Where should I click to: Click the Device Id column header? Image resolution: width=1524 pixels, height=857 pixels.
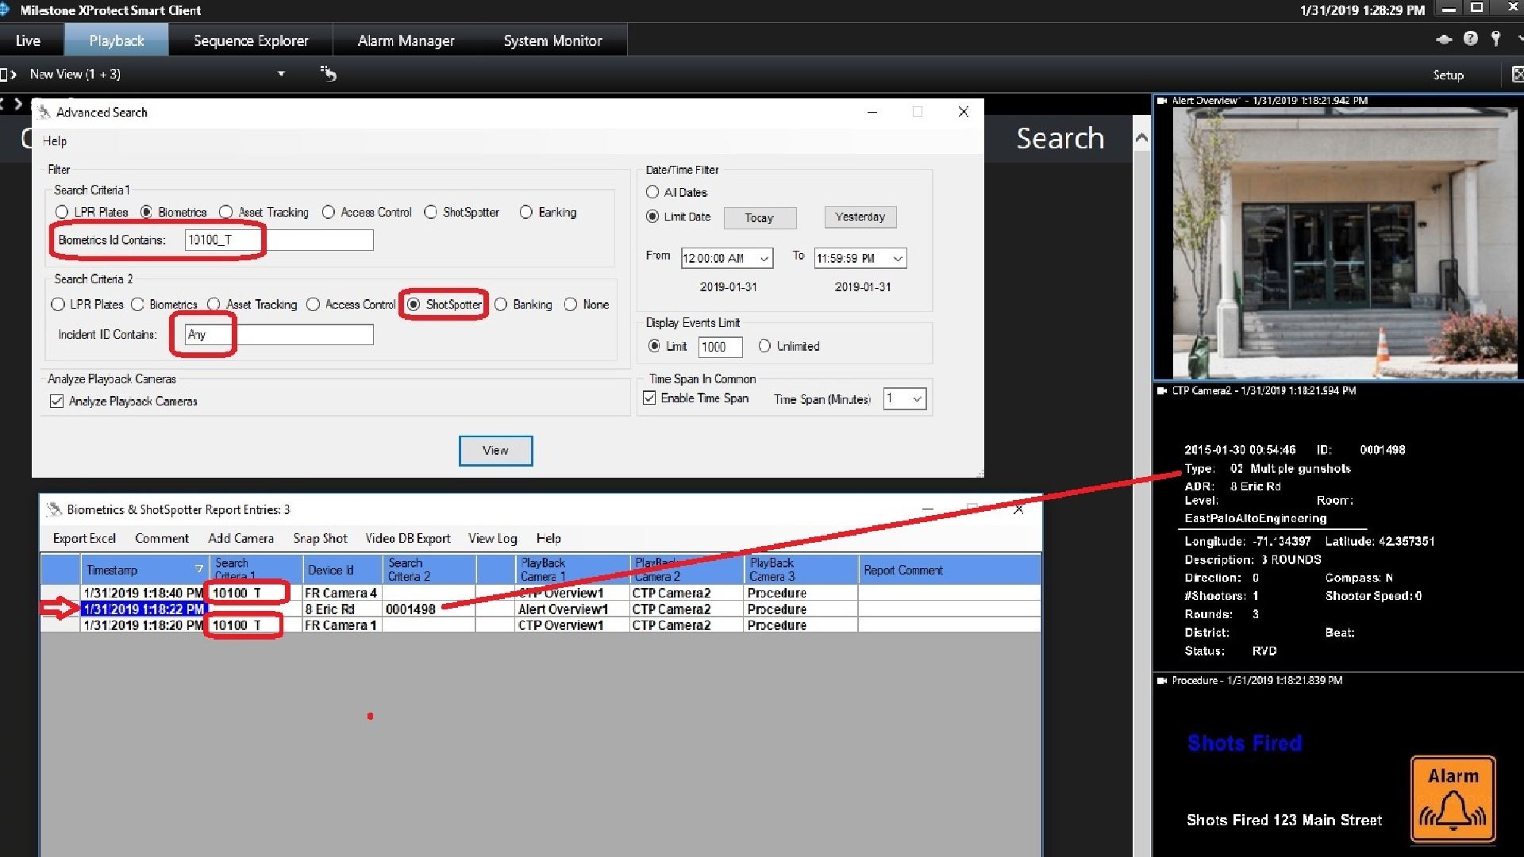point(342,570)
